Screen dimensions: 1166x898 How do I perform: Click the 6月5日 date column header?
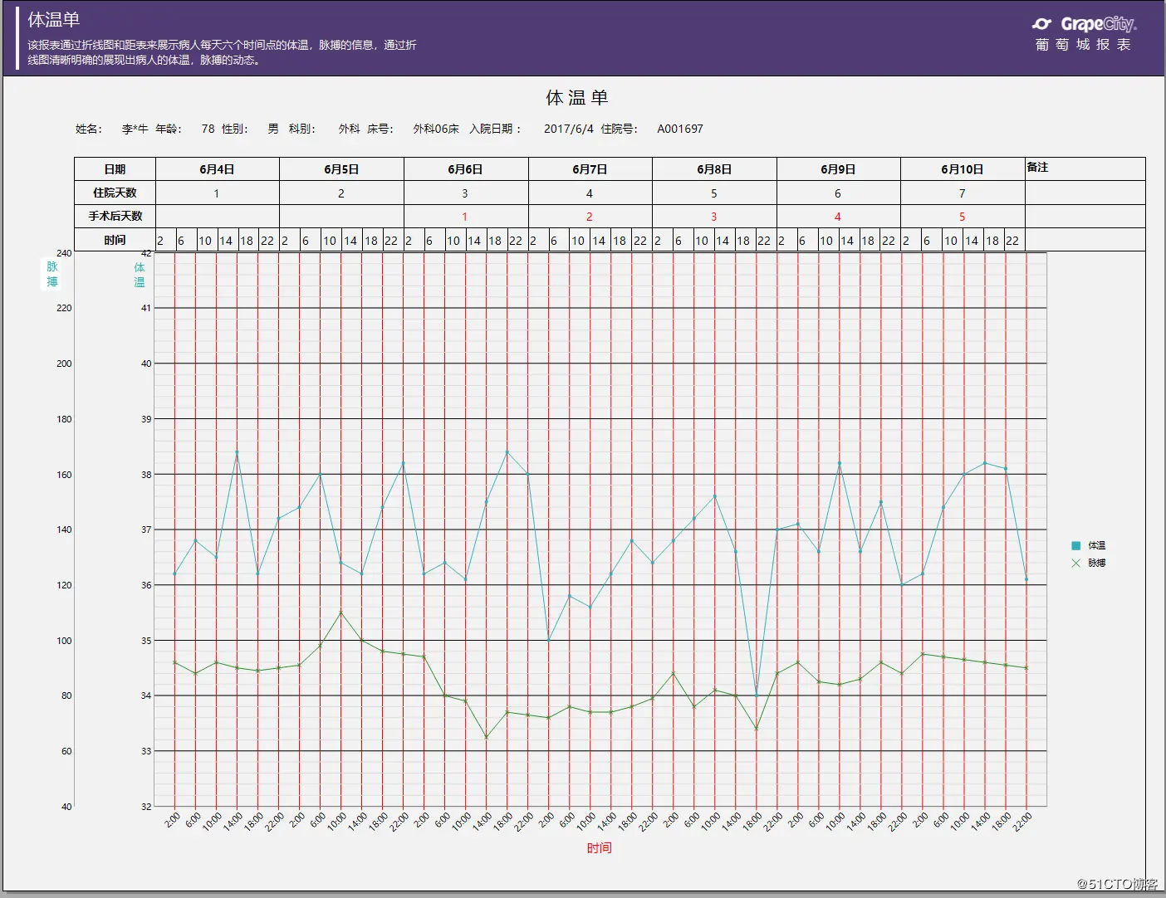pyautogui.click(x=341, y=169)
